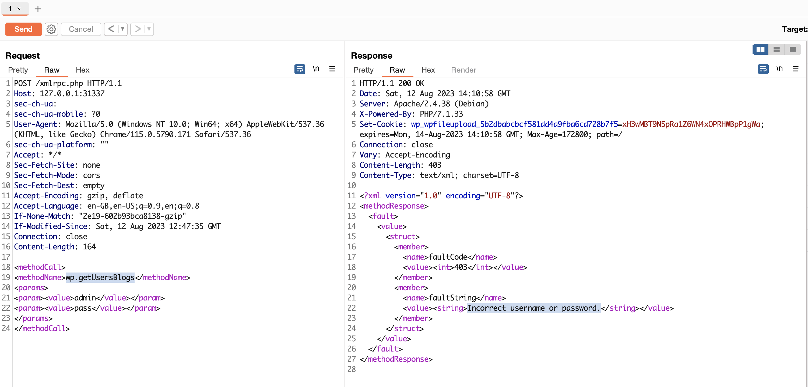Open back history dropdown arrow

(x=123, y=29)
